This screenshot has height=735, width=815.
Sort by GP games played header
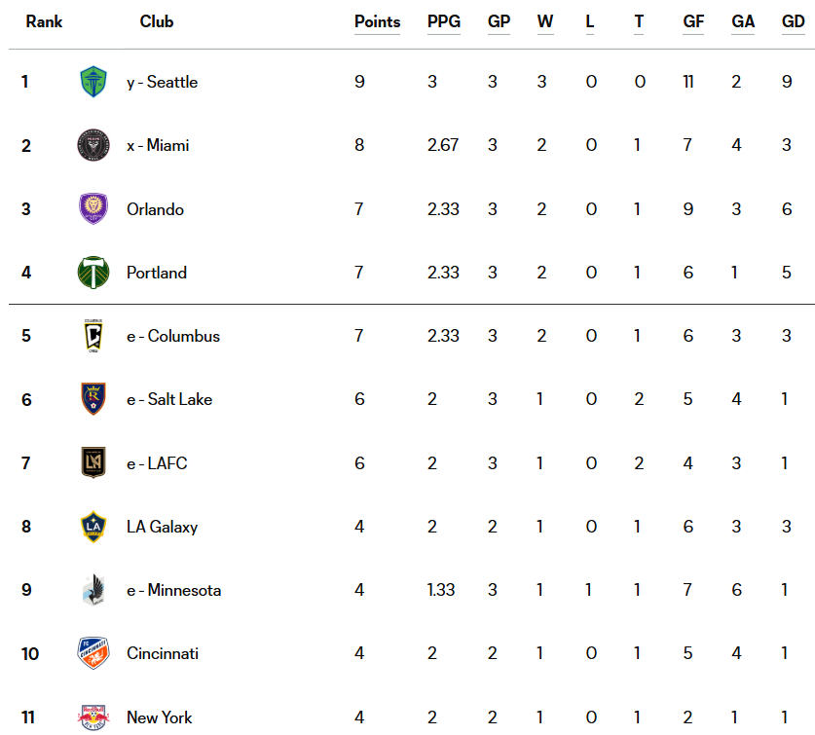click(x=499, y=21)
